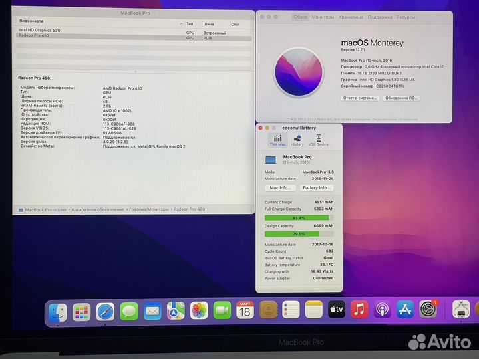479x359 pixels.
Task: Click the Тип column header
Action: [190, 23]
